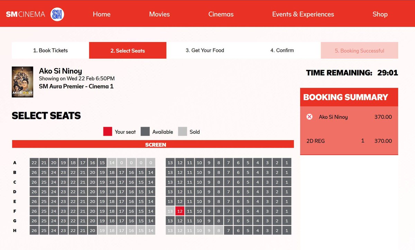Jump to step 3 Get Your Food

pos(205,50)
